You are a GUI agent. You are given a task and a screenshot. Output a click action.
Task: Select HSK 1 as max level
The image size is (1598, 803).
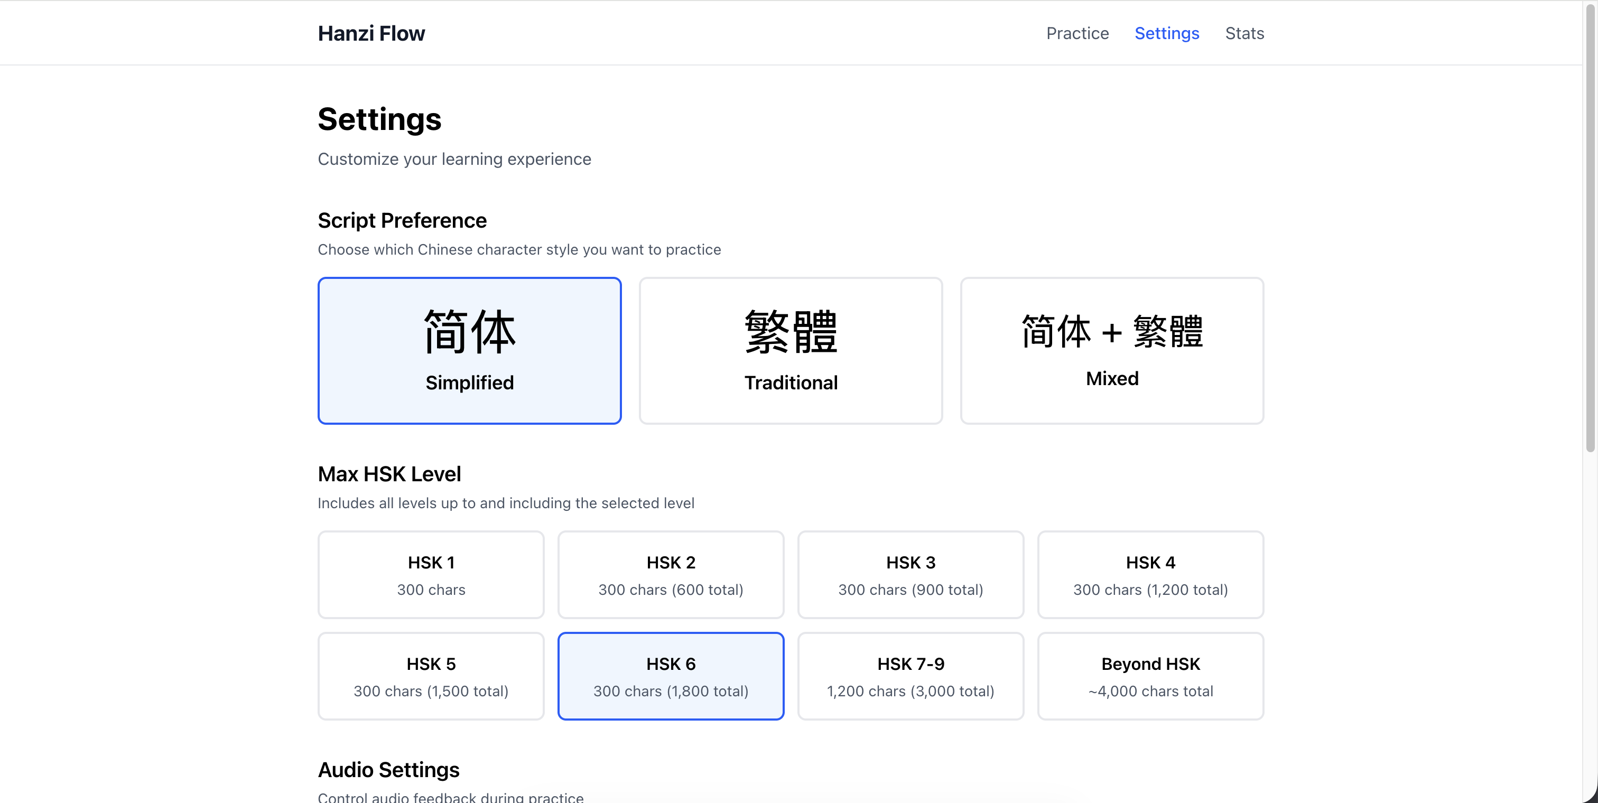tap(431, 574)
